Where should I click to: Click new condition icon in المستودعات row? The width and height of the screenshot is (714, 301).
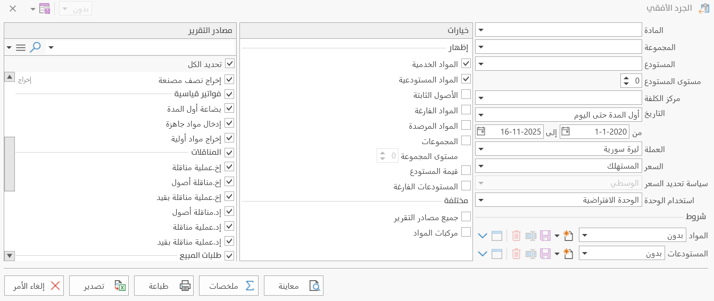[568, 254]
